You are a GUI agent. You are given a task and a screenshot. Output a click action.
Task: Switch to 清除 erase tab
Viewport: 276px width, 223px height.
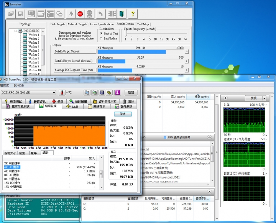click(129, 102)
